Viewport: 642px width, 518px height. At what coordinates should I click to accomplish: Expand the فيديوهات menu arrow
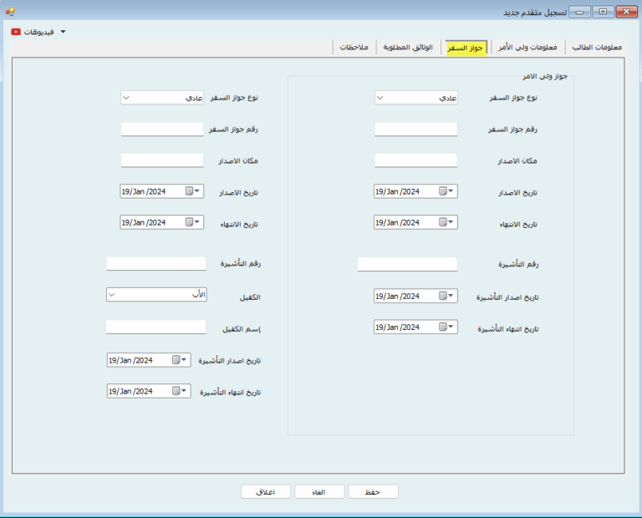[63, 32]
